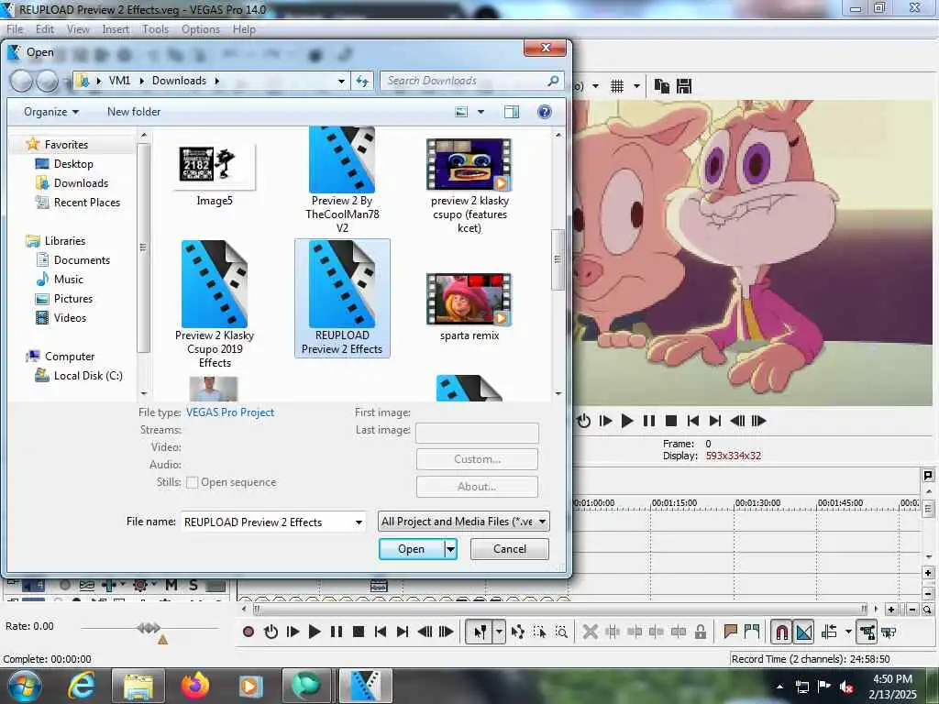Click the blue Help icon in dialog
The width and height of the screenshot is (939, 704).
[545, 112]
